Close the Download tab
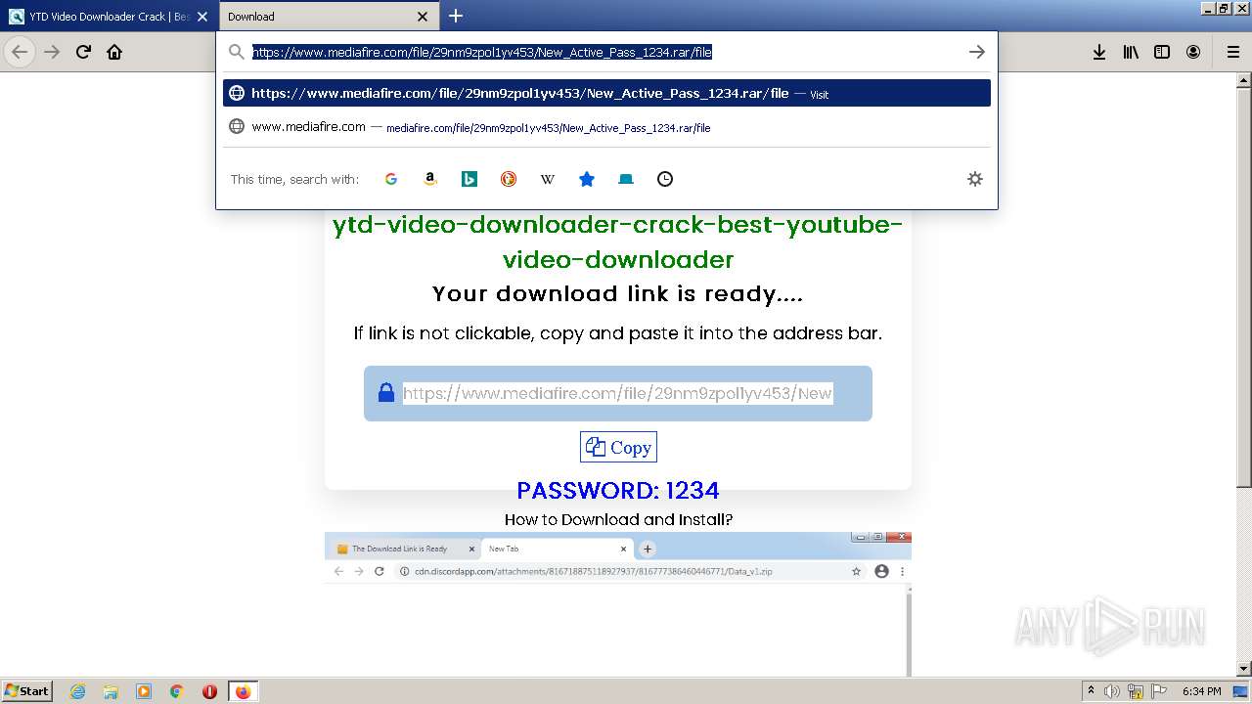1252x704 pixels. point(423,17)
